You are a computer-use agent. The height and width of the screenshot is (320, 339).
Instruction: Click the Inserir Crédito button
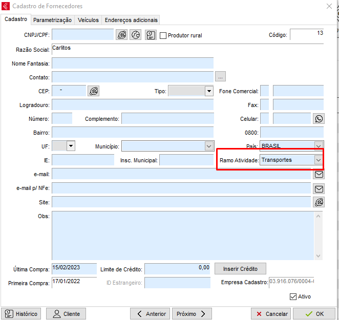pos(241,268)
